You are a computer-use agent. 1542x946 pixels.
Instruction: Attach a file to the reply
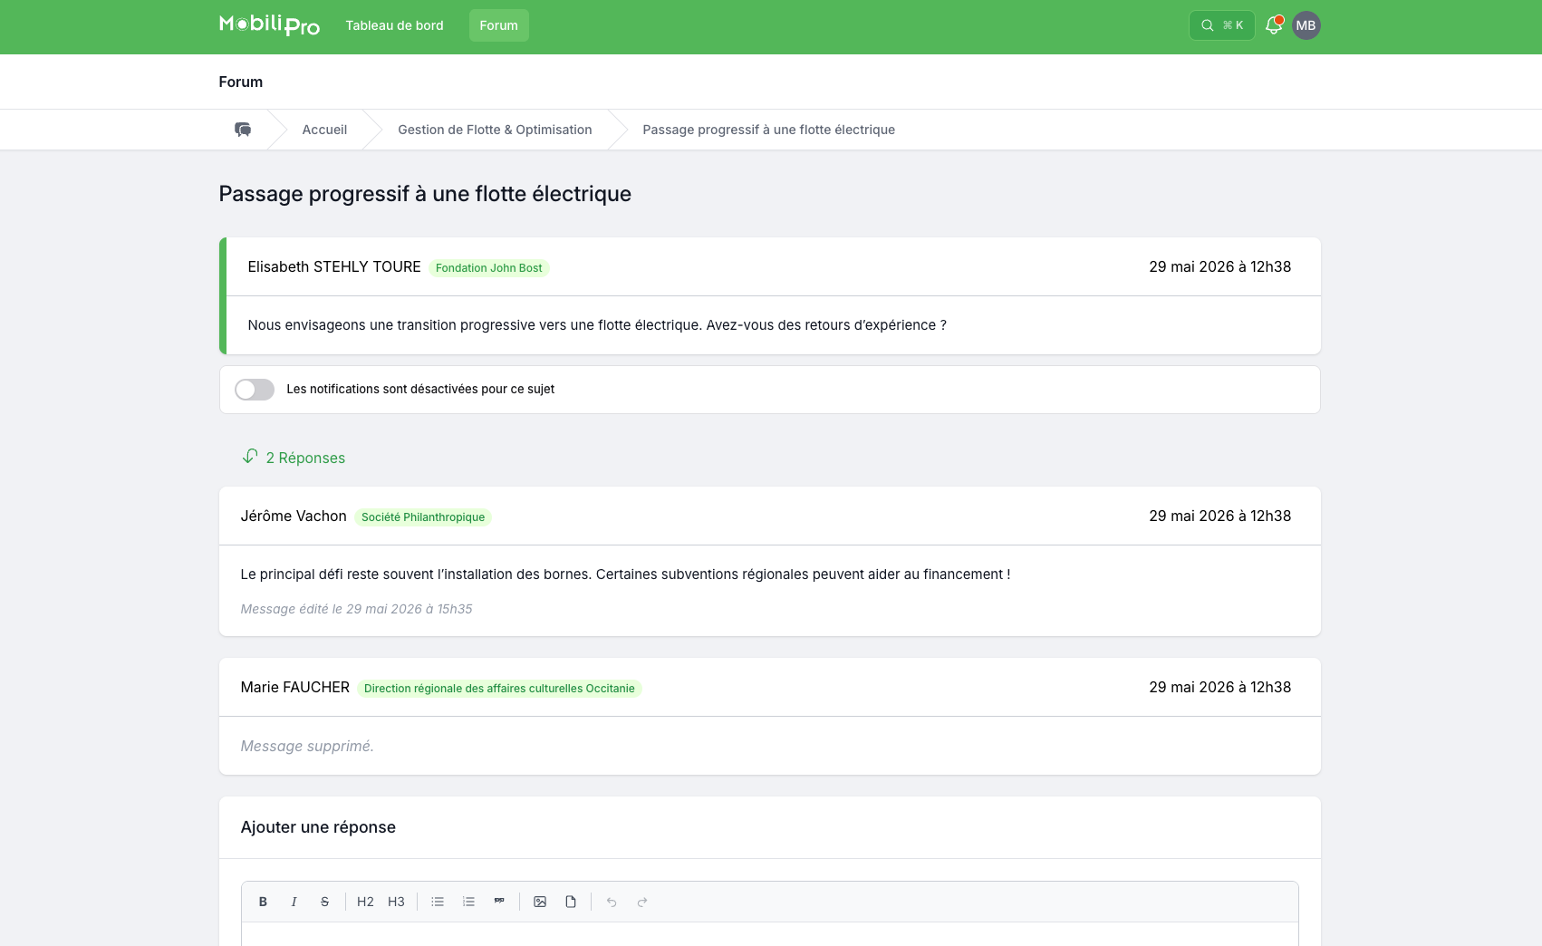point(571,902)
